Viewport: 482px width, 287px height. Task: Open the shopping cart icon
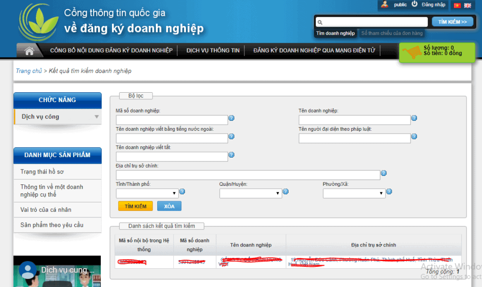(x=412, y=52)
